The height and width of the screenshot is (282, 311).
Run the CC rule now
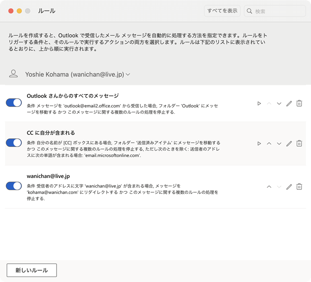[x=259, y=144]
